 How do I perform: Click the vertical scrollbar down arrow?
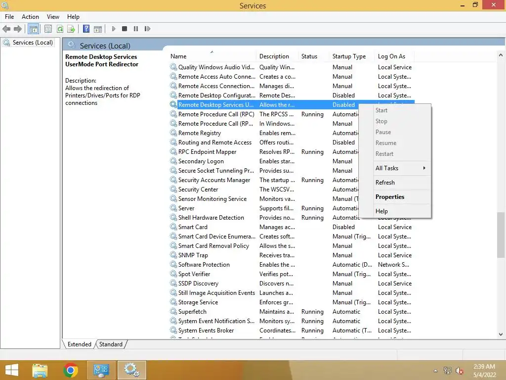(501, 334)
